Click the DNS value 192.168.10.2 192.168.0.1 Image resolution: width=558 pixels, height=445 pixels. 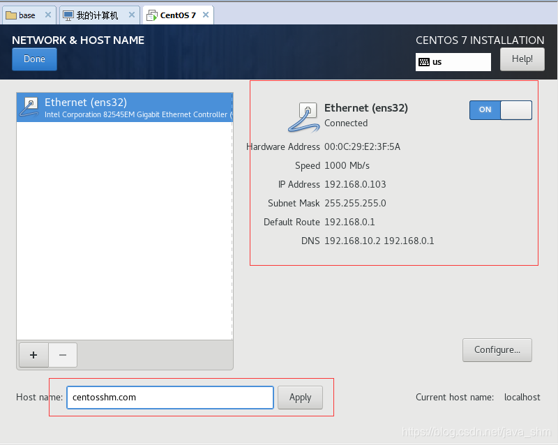click(x=379, y=241)
